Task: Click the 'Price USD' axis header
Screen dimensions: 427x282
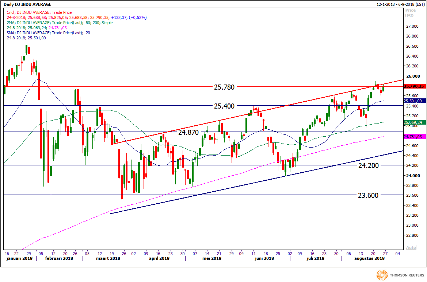Action: 411,13
